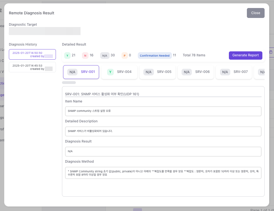
Task: Click the Diagnosis Method text area
Action: click(x=163, y=173)
